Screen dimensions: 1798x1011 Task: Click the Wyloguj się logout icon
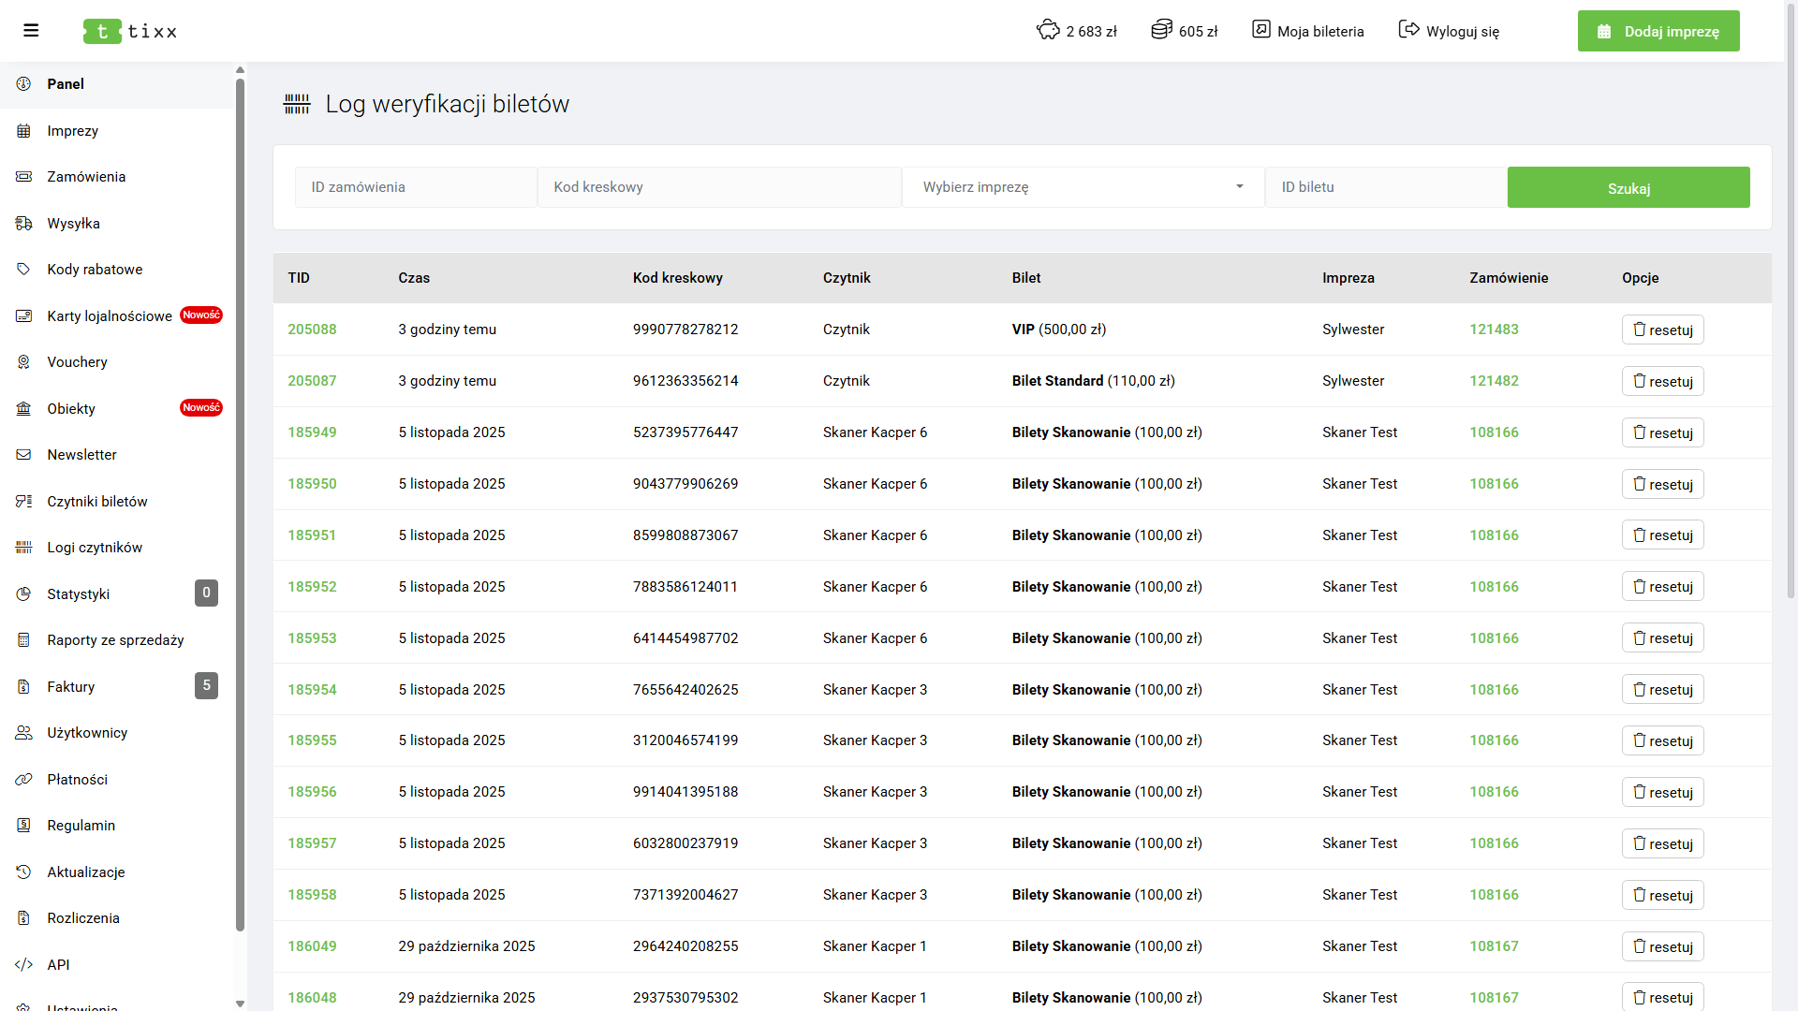click(1408, 30)
